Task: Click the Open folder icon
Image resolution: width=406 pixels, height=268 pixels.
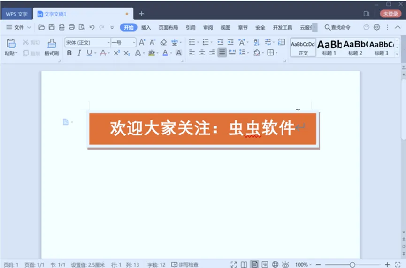Action: (x=41, y=27)
